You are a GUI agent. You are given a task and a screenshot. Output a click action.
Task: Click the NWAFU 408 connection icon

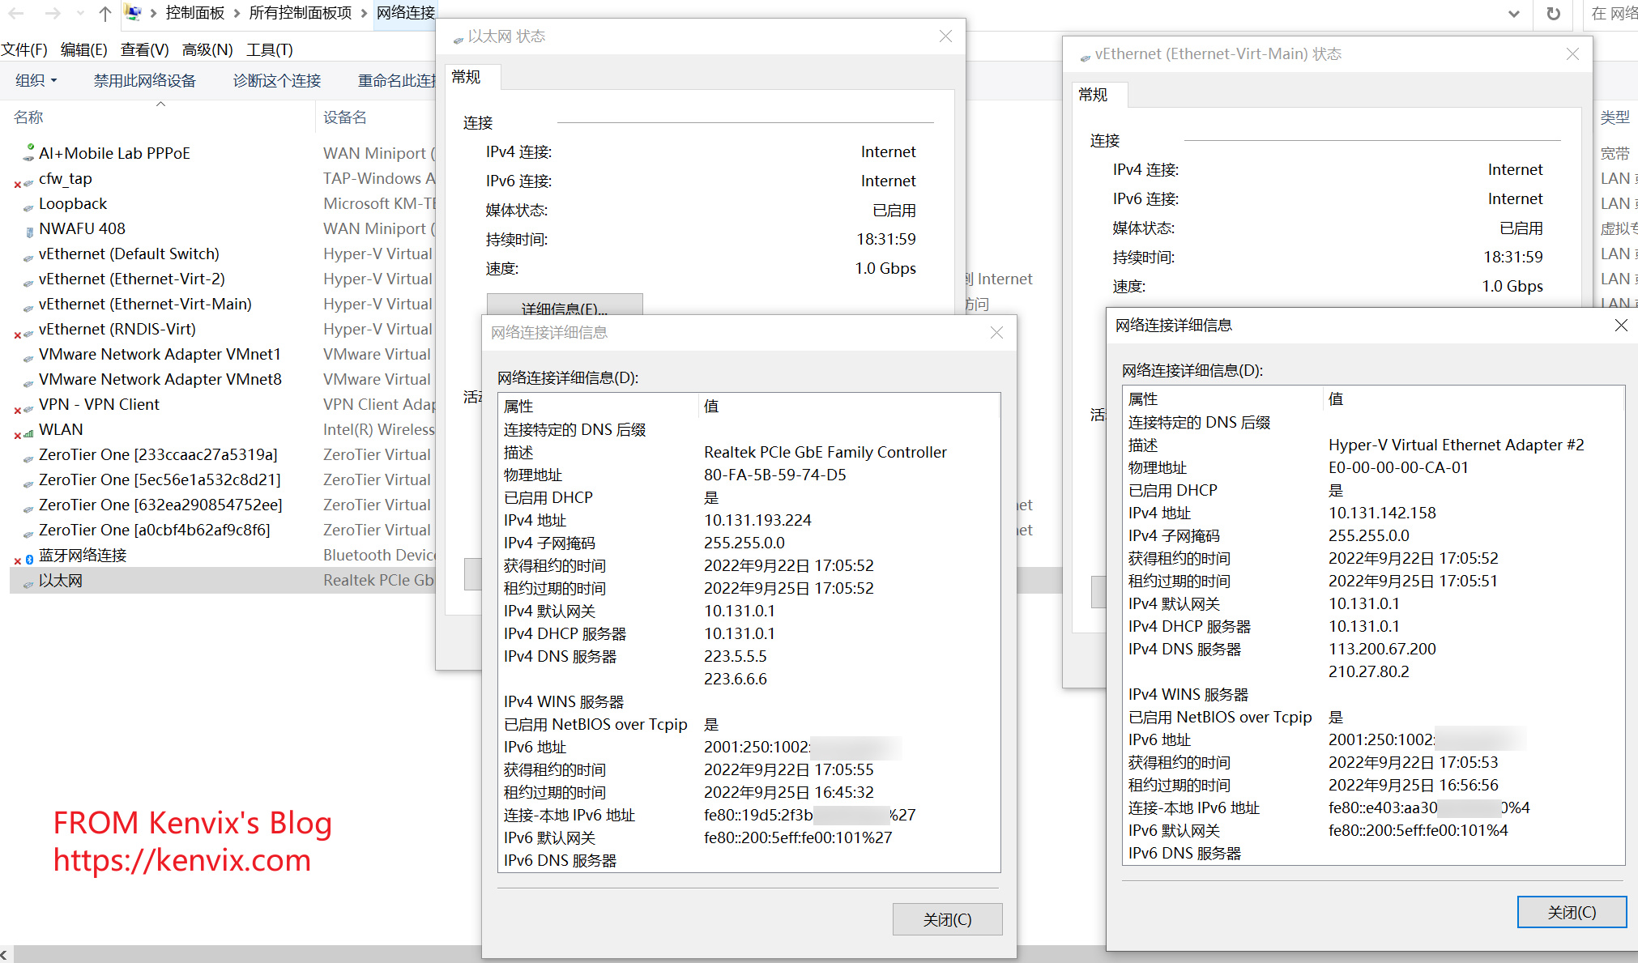[29, 230]
